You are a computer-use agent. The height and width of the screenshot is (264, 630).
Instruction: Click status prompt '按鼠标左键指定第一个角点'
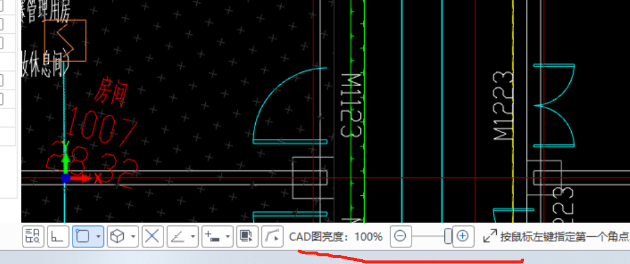pyautogui.click(x=565, y=237)
